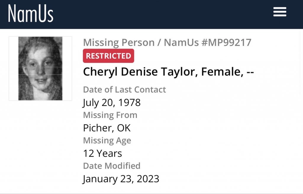Click the double-dash after Female
Viewport: 303px width, 194px height.
pyautogui.click(x=250, y=72)
